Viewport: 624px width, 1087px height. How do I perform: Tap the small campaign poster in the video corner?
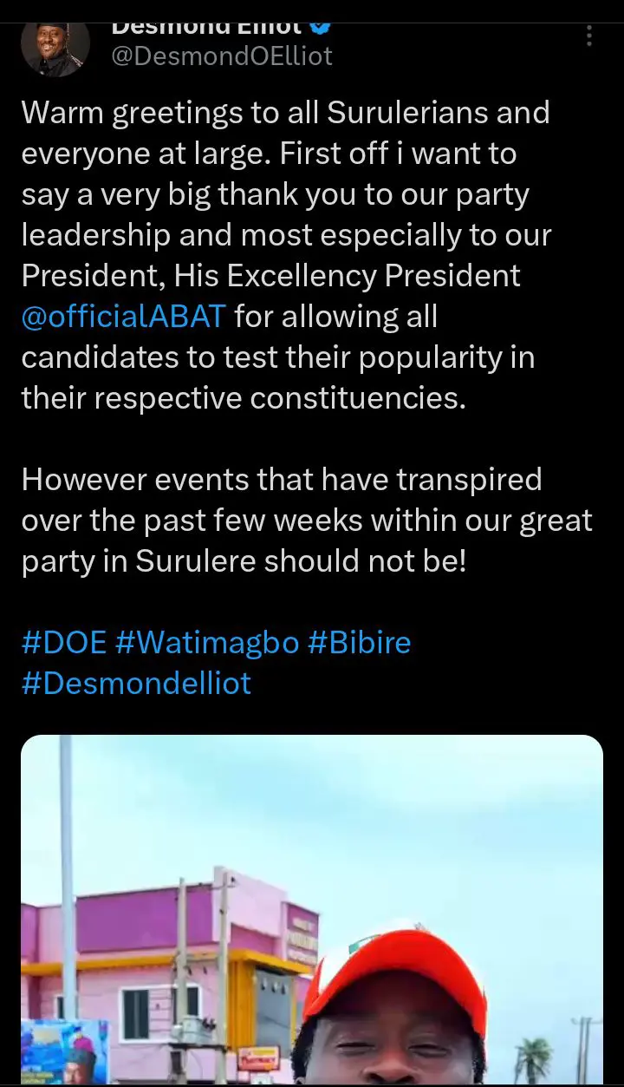coord(65,1052)
